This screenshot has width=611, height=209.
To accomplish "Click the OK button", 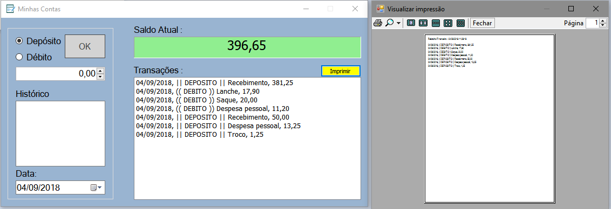I will click(85, 46).
